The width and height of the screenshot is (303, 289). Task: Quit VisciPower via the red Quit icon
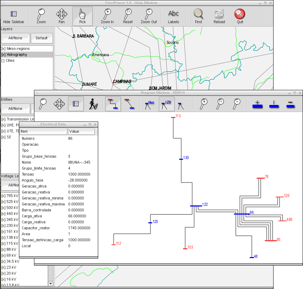pos(240,17)
